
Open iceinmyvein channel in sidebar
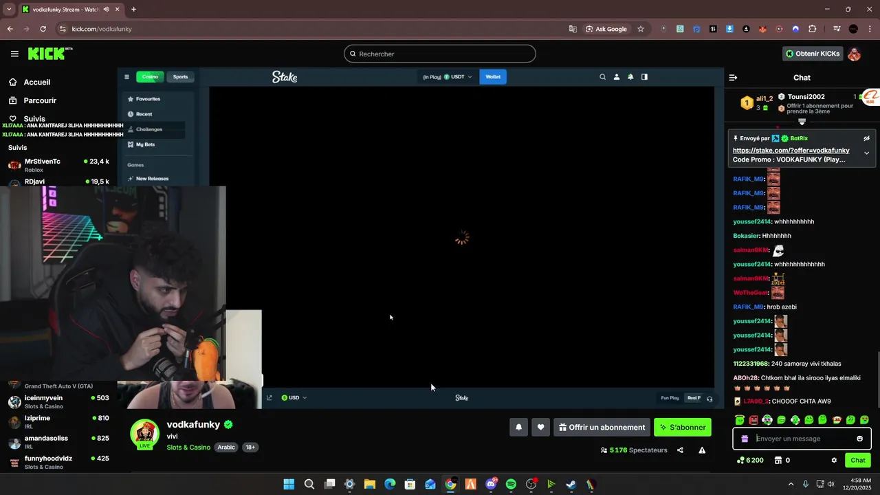(x=58, y=401)
